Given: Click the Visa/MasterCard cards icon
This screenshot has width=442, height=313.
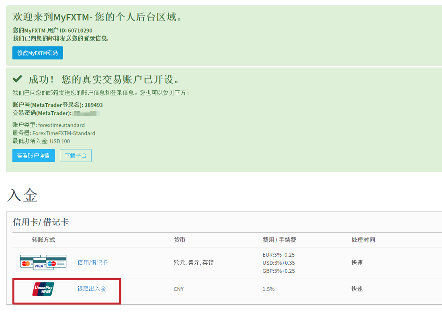Looking at the screenshot, I should coord(43,262).
